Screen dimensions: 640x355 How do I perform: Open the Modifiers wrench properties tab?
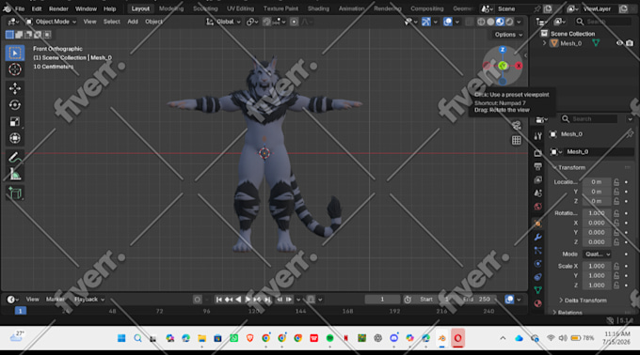pos(538,237)
